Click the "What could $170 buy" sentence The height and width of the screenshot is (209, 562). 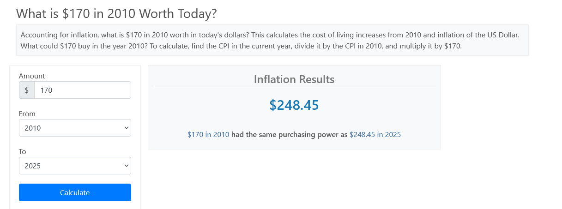[x=79, y=46]
